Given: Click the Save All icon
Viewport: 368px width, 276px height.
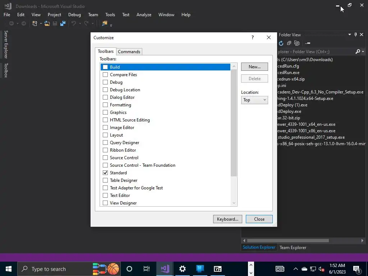Looking at the screenshot, I should click(63, 23).
